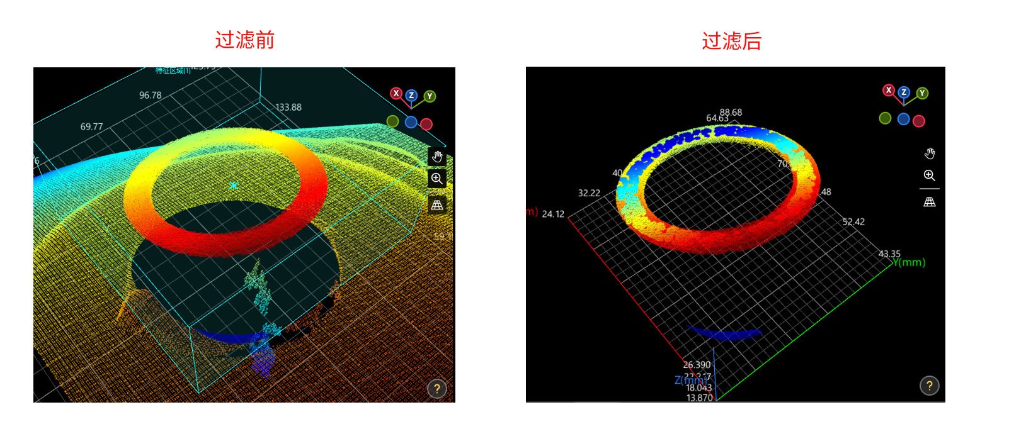
Task: Open the help question mark in 过滤前 view
Action: 437,389
